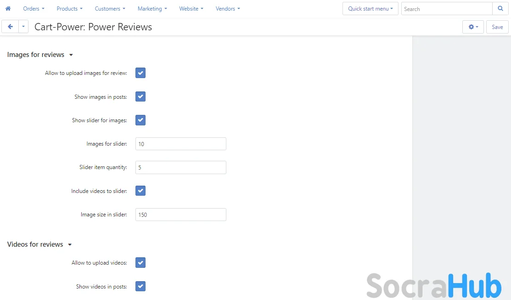This screenshot has width=511, height=300.
Task: Click the 'Cart-Power: Power Reviews' page title
Action: tap(93, 27)
